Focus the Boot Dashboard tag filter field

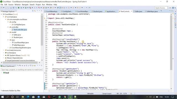coord(22,70)
